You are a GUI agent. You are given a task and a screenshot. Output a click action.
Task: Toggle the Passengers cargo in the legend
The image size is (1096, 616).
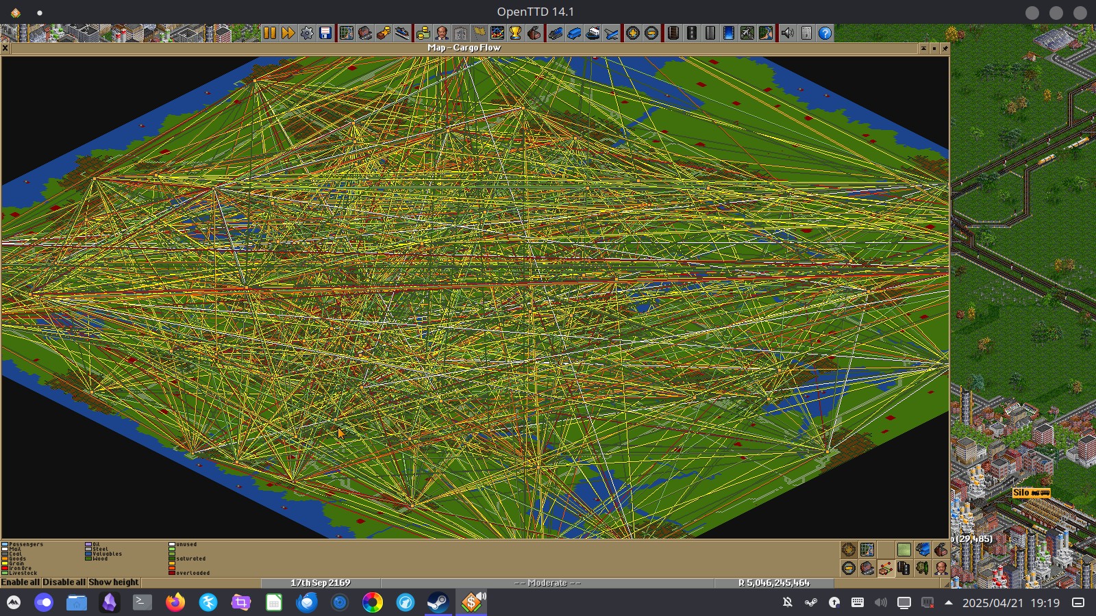point(25,545)
